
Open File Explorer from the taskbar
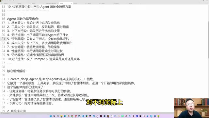click(x=61, y=116)
